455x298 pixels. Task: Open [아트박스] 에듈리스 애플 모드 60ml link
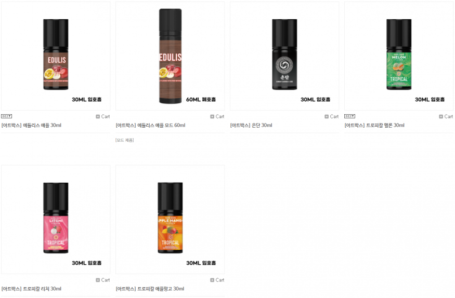[x=150, y=126]
